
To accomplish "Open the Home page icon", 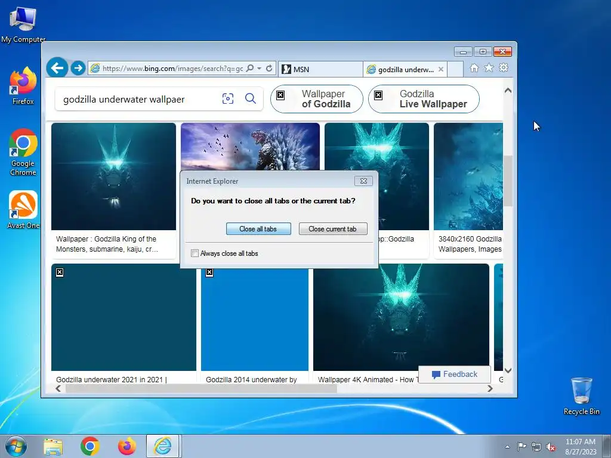I will [474, 68].
